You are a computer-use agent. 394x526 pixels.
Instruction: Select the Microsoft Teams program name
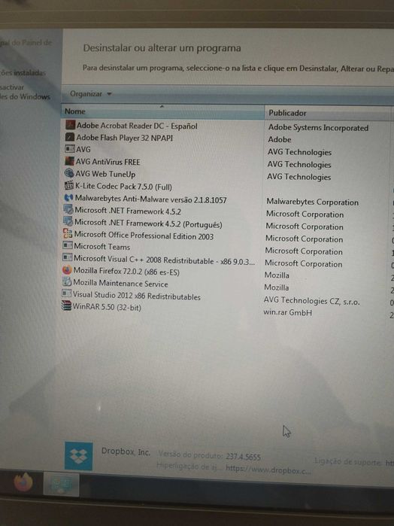(x=102, y=247)
